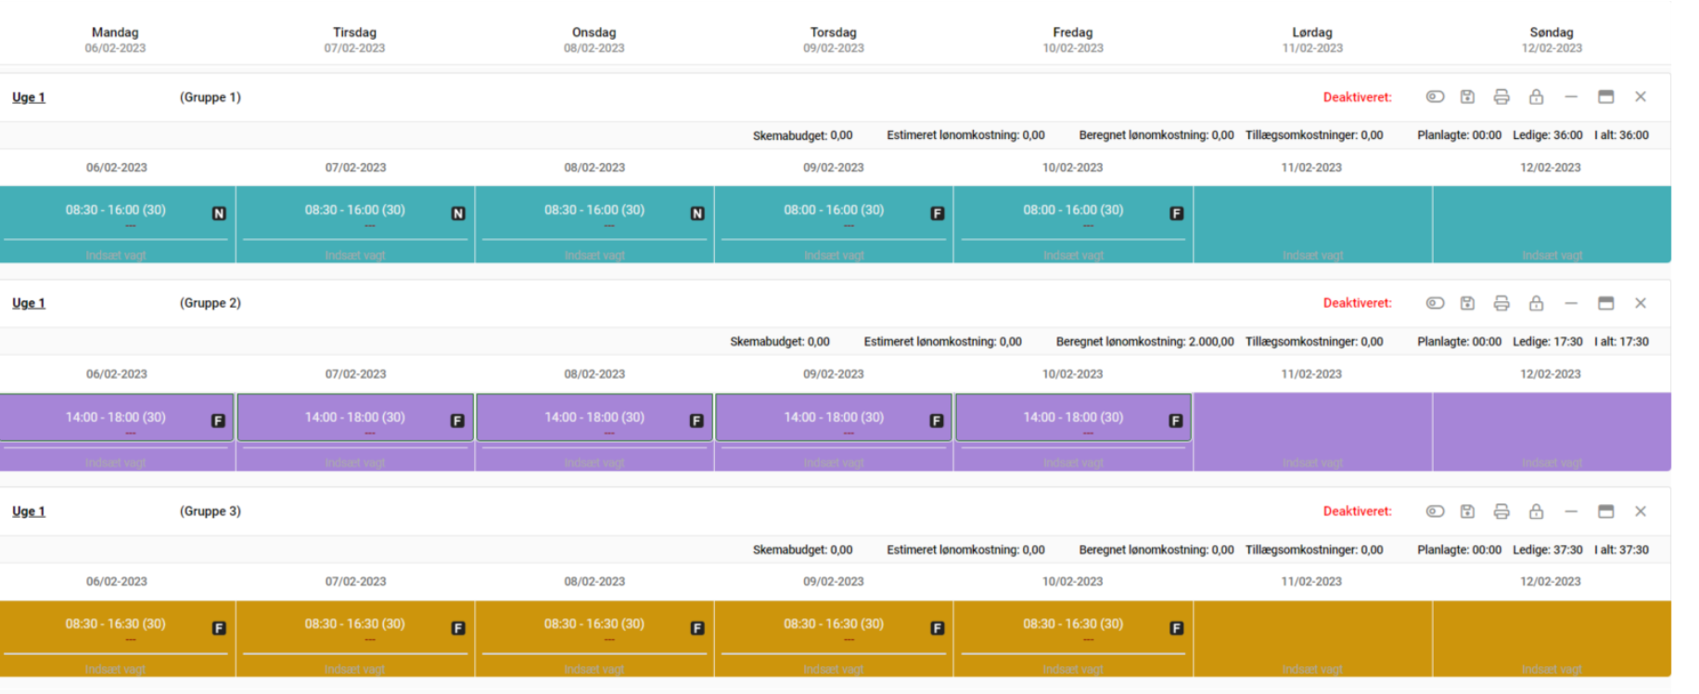
Task: Click the N badge on Gruppe 1 Monday shift
Action: point(219,213)
